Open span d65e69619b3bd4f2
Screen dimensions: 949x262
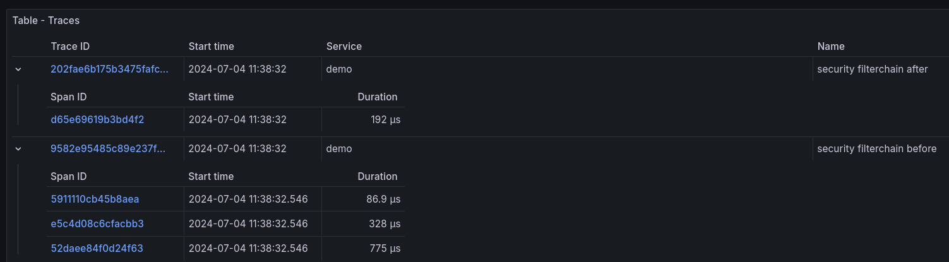(97, 119)
